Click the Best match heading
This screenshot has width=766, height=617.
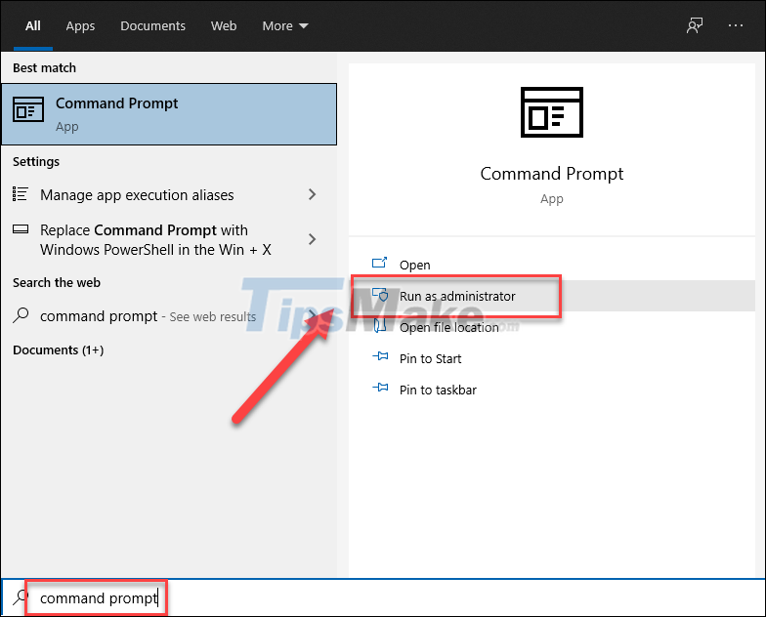pyautogui.click(x=45, y=68)
